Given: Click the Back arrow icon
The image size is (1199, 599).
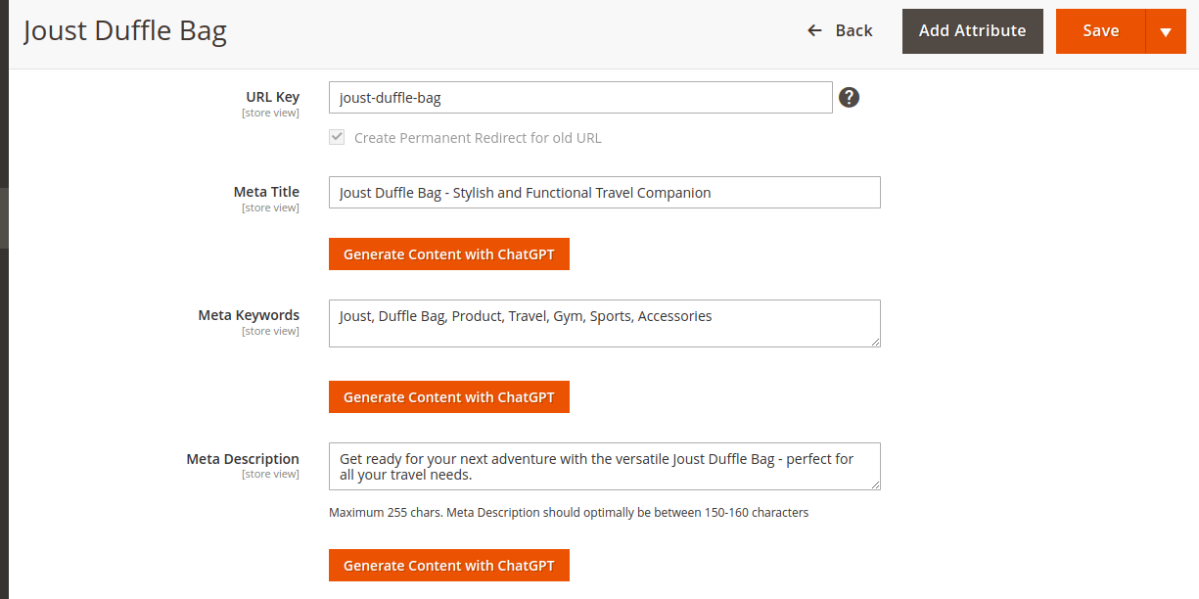Looking at the screenshot, I should point(814,31).
